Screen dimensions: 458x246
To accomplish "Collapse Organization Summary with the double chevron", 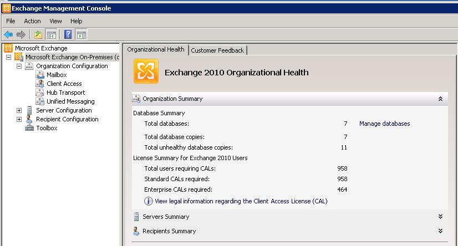I will (440, 99).
